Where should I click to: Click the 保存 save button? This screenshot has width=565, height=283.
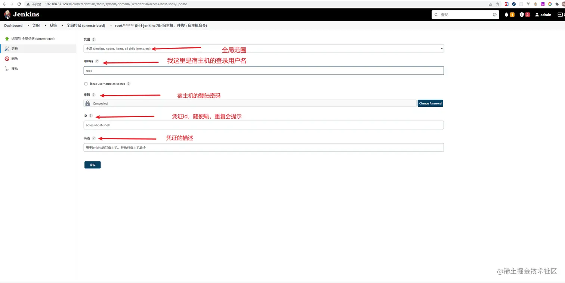(x=92, y=165)
